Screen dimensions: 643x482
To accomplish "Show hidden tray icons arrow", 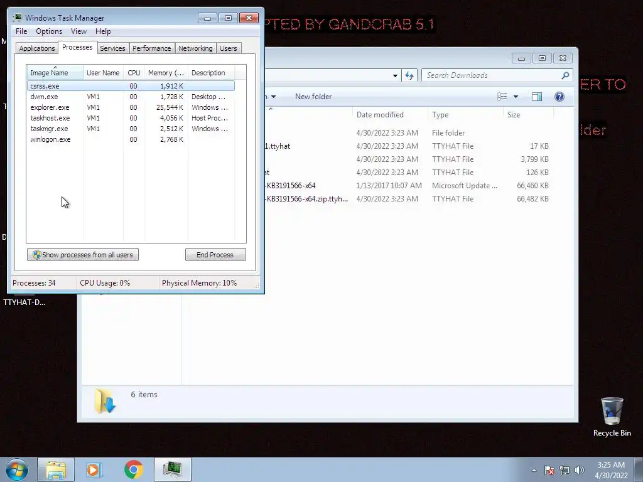I will click(534, 470).
